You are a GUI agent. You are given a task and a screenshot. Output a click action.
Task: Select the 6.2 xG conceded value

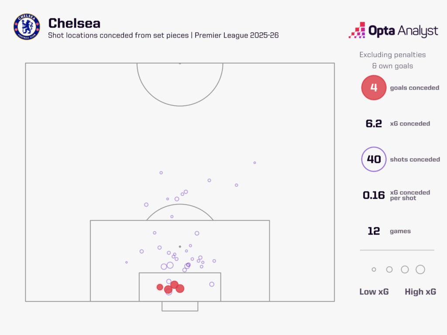click(374, 123)
